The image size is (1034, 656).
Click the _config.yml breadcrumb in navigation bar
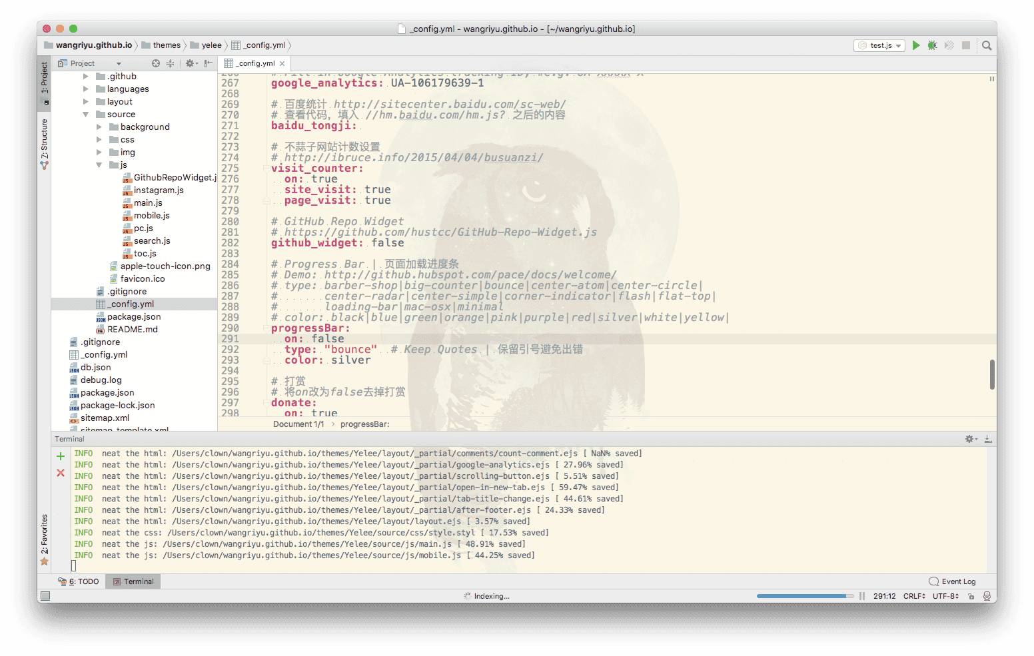258,45
